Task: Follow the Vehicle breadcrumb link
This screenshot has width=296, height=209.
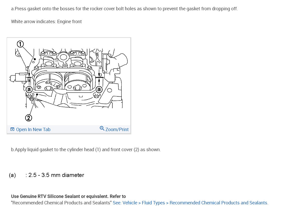Action: pyautogui.click(x=130, y=203)
